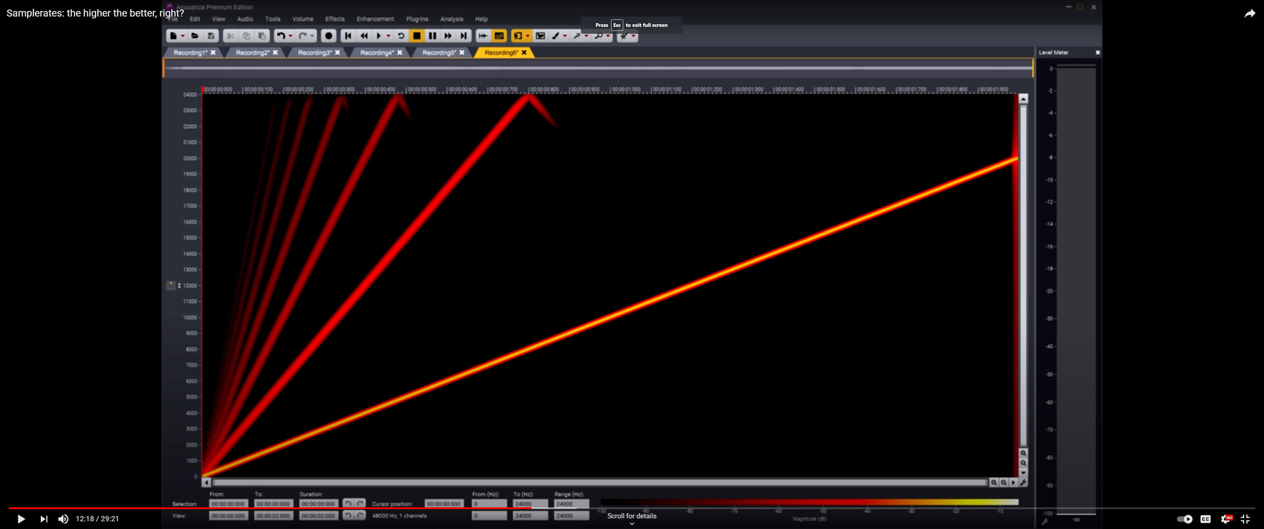The height and width of the screenshot is (529, 1264).
Task: Click the Undo arrow icon
Action: point(280,36)
